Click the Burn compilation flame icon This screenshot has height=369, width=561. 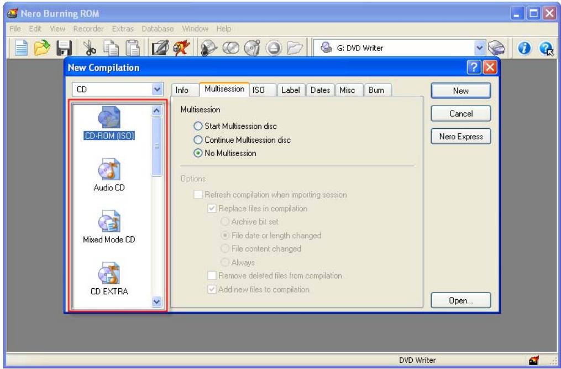coord(181,48)
